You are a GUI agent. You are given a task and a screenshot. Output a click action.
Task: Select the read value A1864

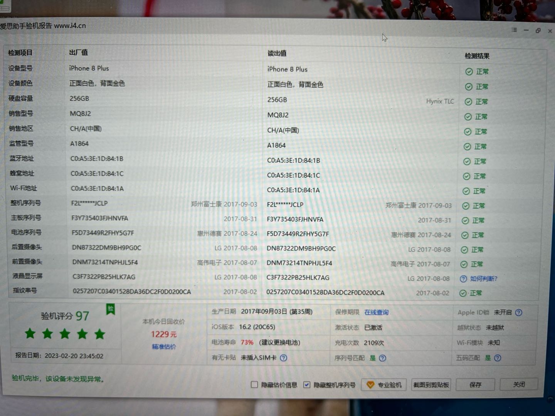(x=276, y=145)
